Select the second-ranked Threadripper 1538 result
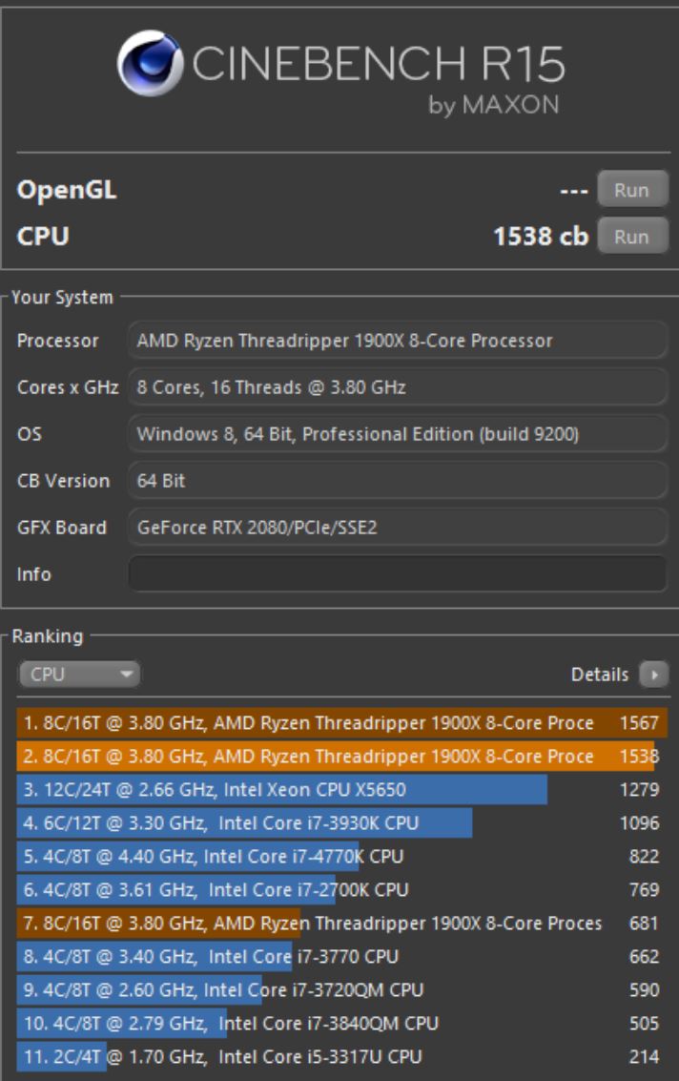Viewport: 679px width, 1081px height. click(340, 757)
